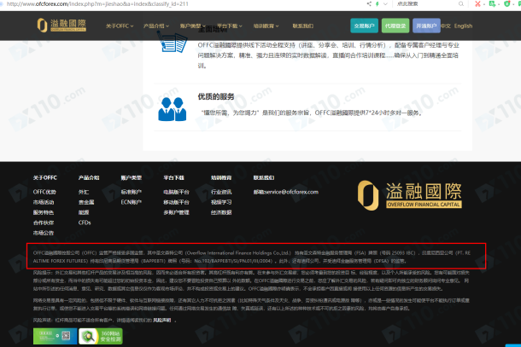Expand the 平台下载 header dropdown

(230, 26)
